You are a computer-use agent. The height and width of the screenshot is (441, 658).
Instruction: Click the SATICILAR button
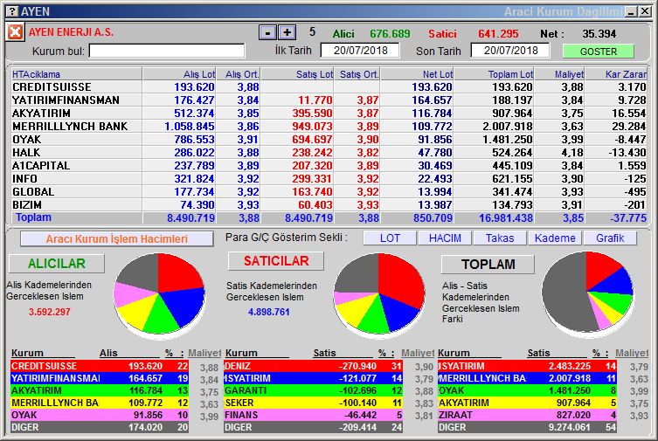(x=276, y=261)
